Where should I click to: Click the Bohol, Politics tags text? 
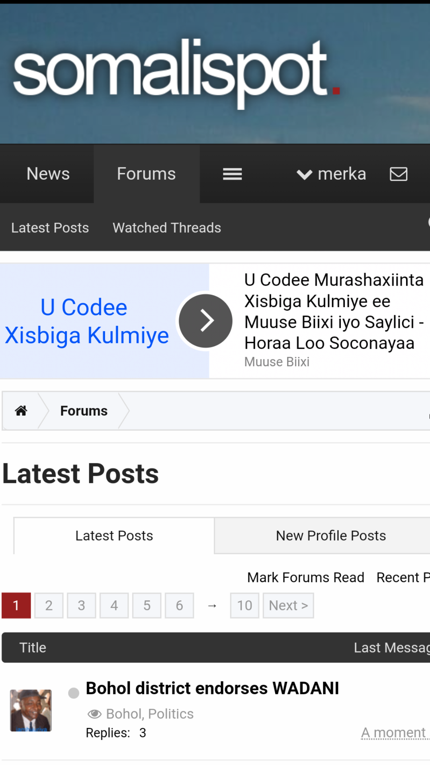point(150,714)
